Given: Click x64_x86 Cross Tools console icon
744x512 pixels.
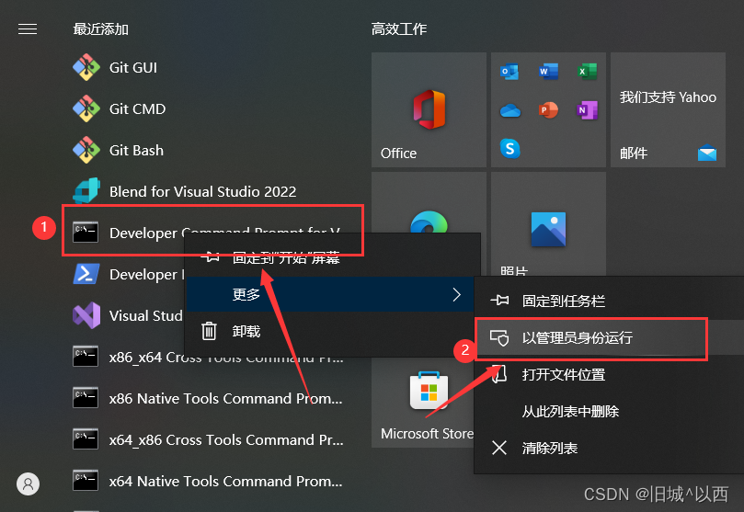Looking at the screenshot, I should [86, 439].
